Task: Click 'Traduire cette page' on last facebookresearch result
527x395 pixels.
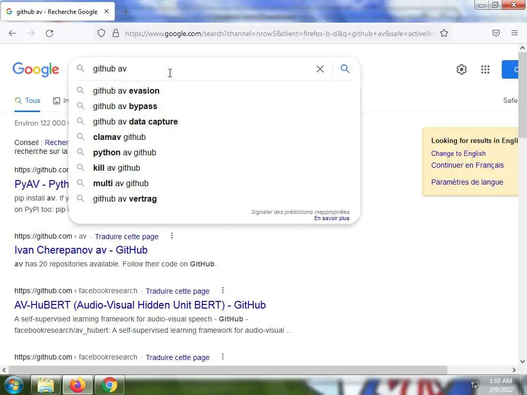Action: (x=178, y=357)
